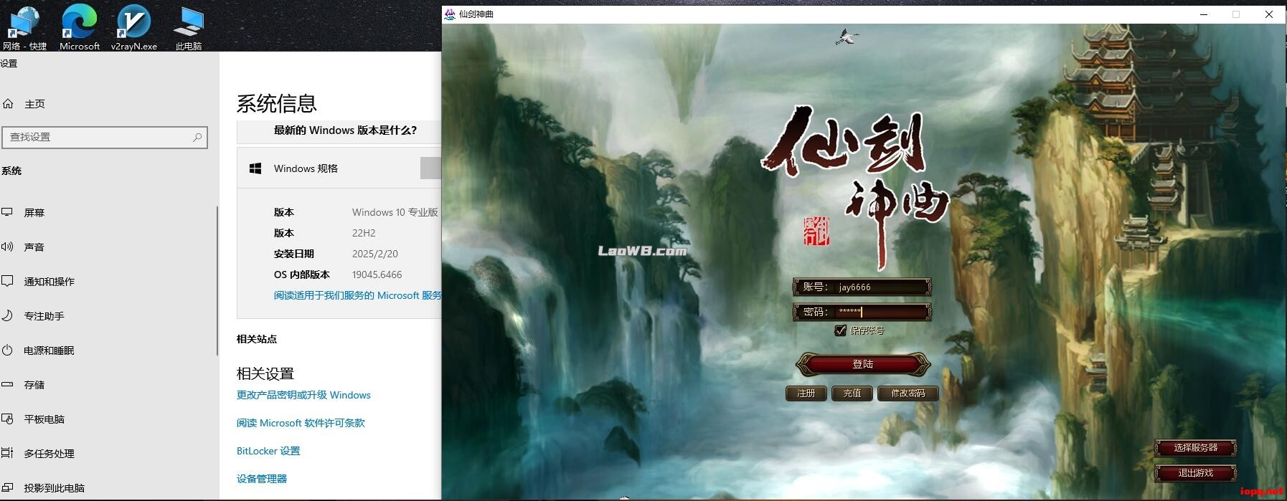The image size is (1287, 501).
Task: Select the 多任务处理 icon
Action: (8, 453)
